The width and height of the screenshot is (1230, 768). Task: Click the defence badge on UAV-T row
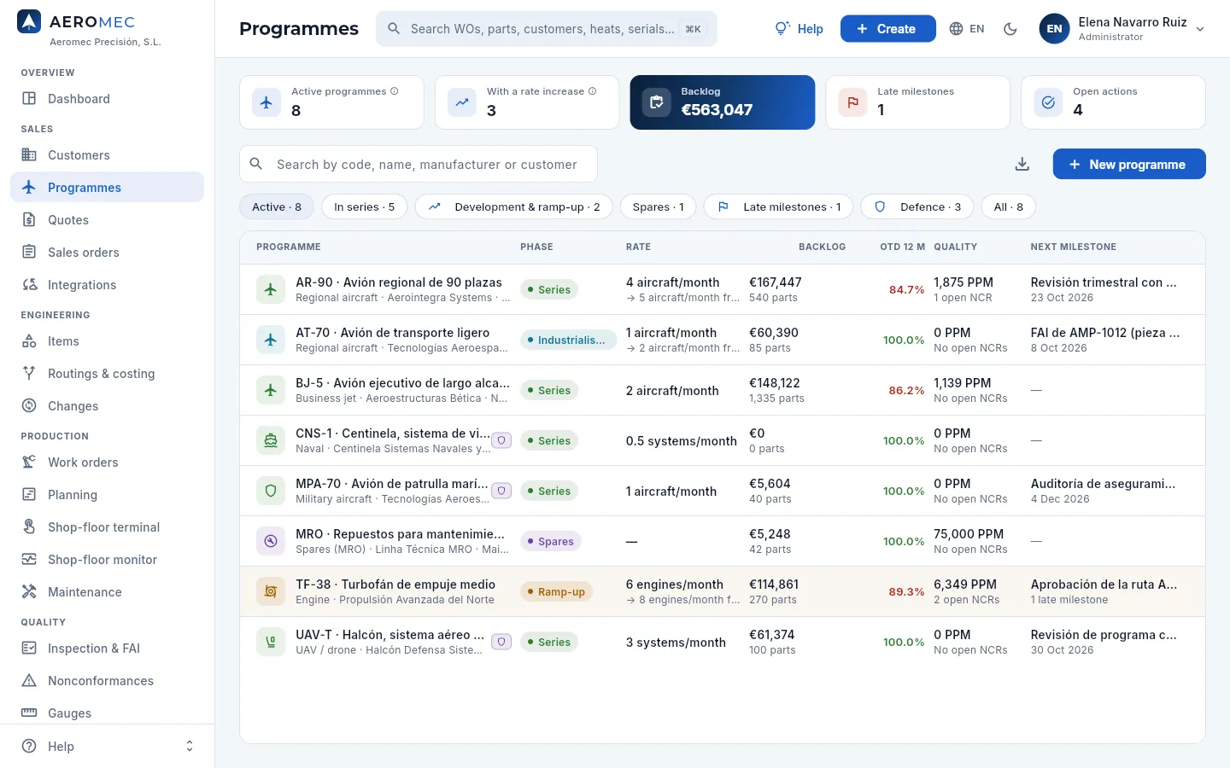click(x=501, y=642)
